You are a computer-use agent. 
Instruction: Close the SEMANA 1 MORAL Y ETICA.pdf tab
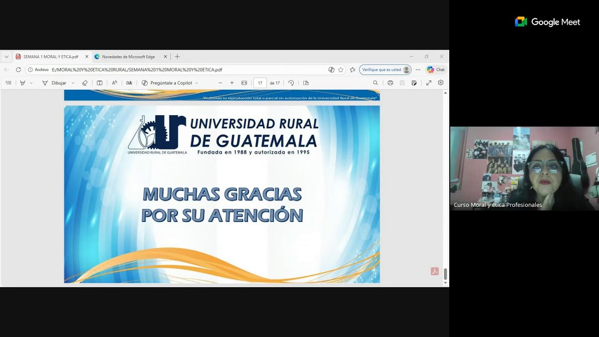coord(87,57)
